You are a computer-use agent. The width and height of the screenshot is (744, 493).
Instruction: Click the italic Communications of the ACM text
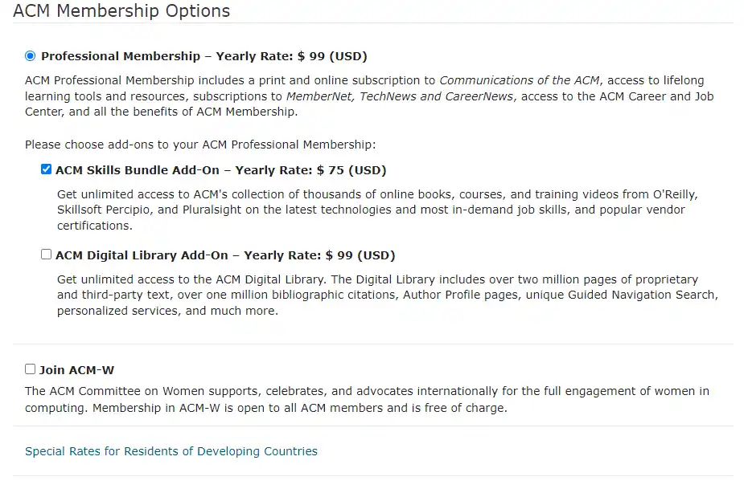pos(520,80)
